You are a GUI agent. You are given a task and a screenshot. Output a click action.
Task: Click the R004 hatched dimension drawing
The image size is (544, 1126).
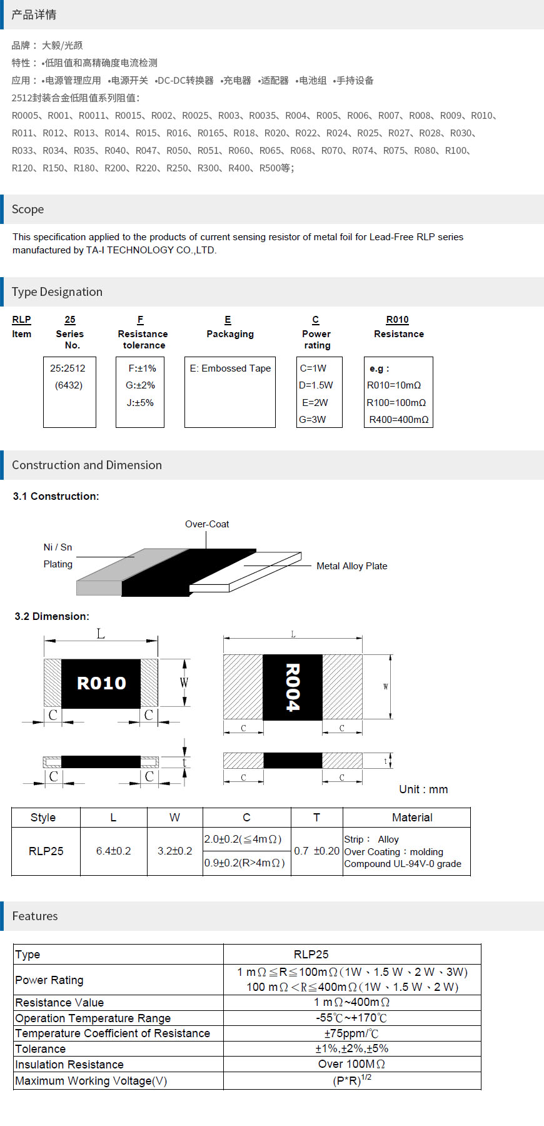click(293, 687)
